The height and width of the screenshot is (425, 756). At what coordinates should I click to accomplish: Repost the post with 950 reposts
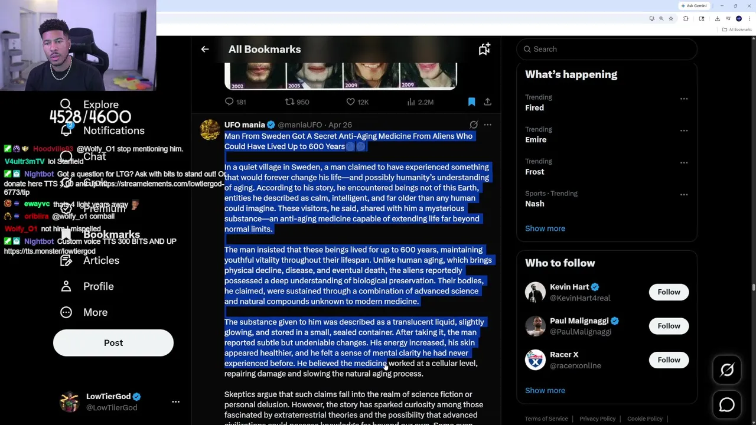tap(297, 102)
